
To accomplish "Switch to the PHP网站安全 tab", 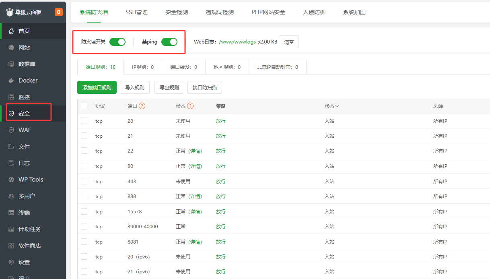I will tap(268, 12).
